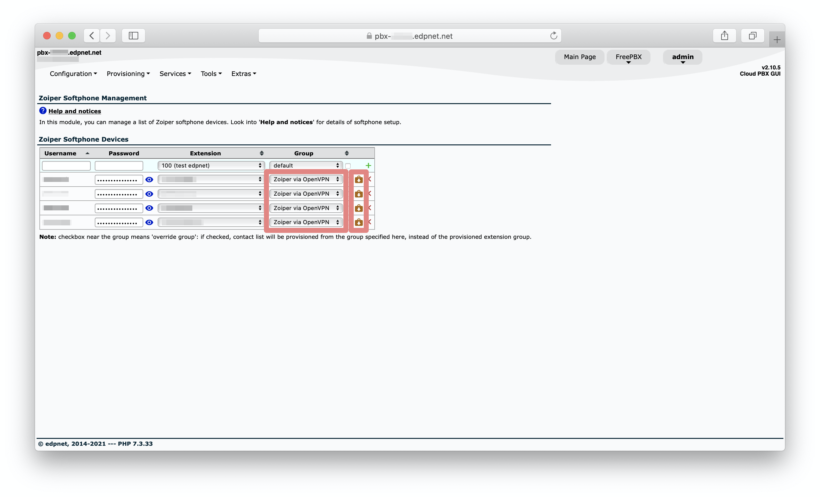Expand the FreePBX menu button

628,57
